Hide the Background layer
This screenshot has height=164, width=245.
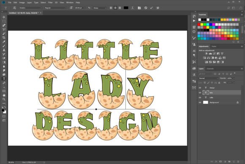tap(200, 103)
